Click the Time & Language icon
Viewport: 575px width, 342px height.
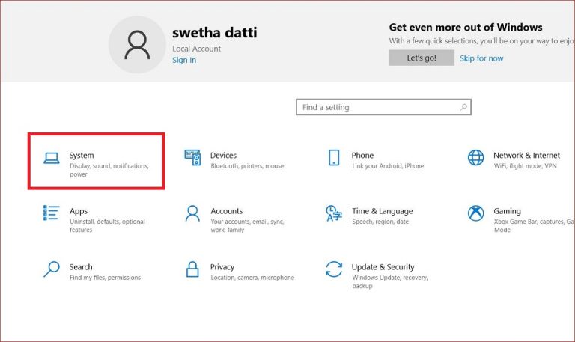(x=334, y=213)
